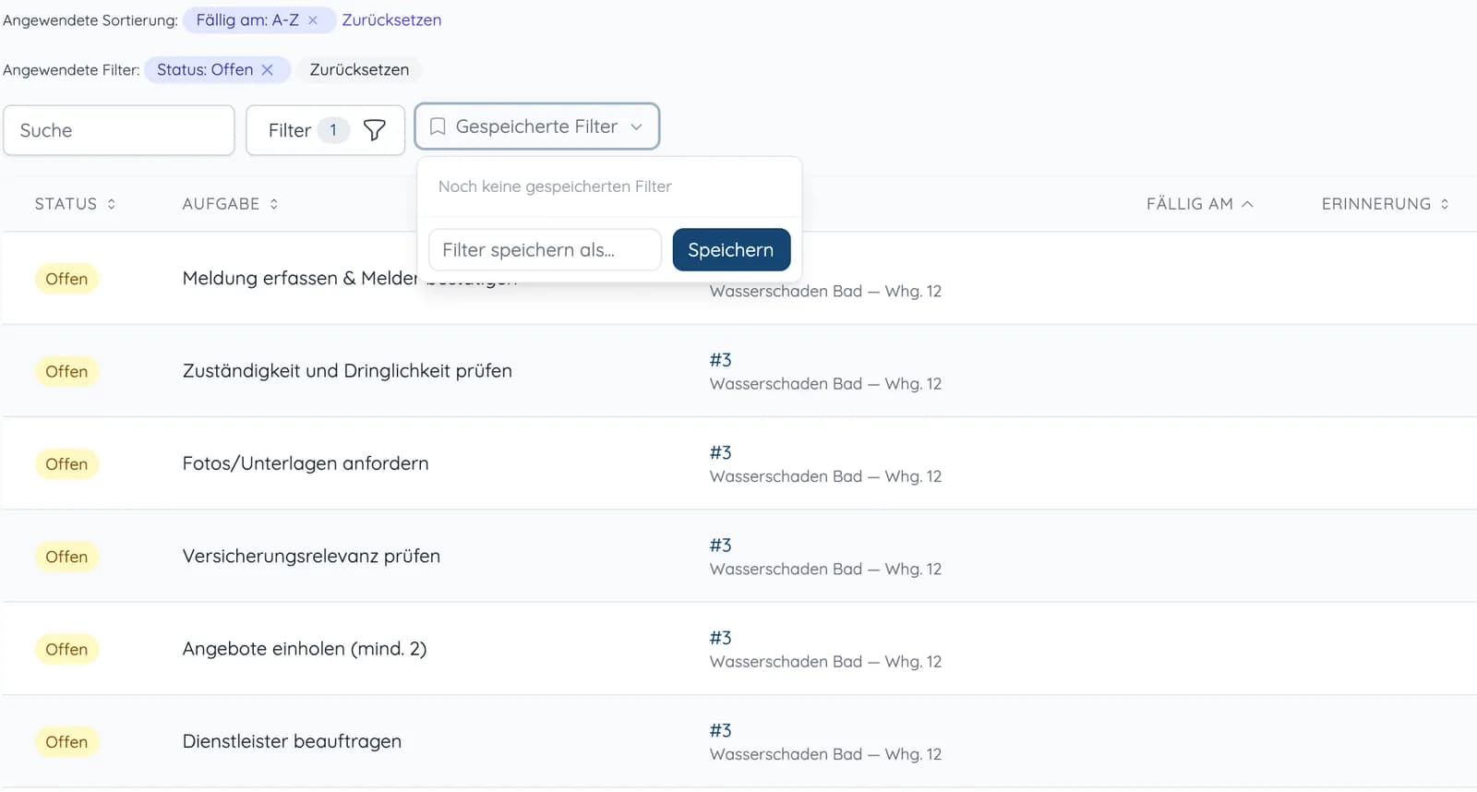
Task: Click Offen status badge of Versicherungsrelevanz prüfen
Action: click(66, 557)
